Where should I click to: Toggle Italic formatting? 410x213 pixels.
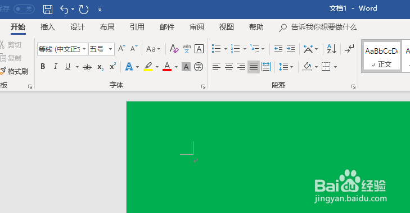pyautogui.click(x=56, y=67)
